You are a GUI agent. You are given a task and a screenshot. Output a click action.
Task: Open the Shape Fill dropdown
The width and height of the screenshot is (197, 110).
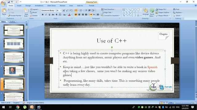pos(161,9)
